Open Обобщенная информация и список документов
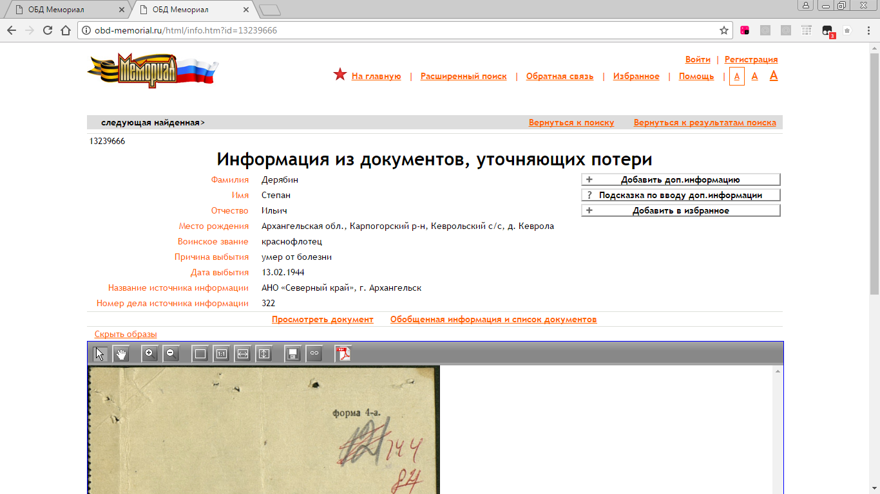This screenshot has width=880, height=494. pyautogui.click(x=493, y=319)
